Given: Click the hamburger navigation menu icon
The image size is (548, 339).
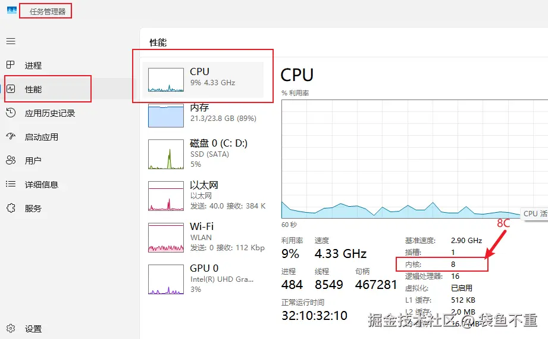Looking at the screenshot, I should 11,41.
